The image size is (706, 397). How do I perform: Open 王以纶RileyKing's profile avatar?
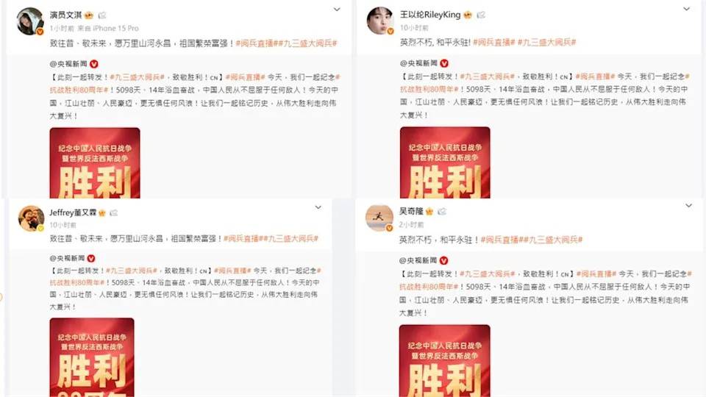pos(380,21)
